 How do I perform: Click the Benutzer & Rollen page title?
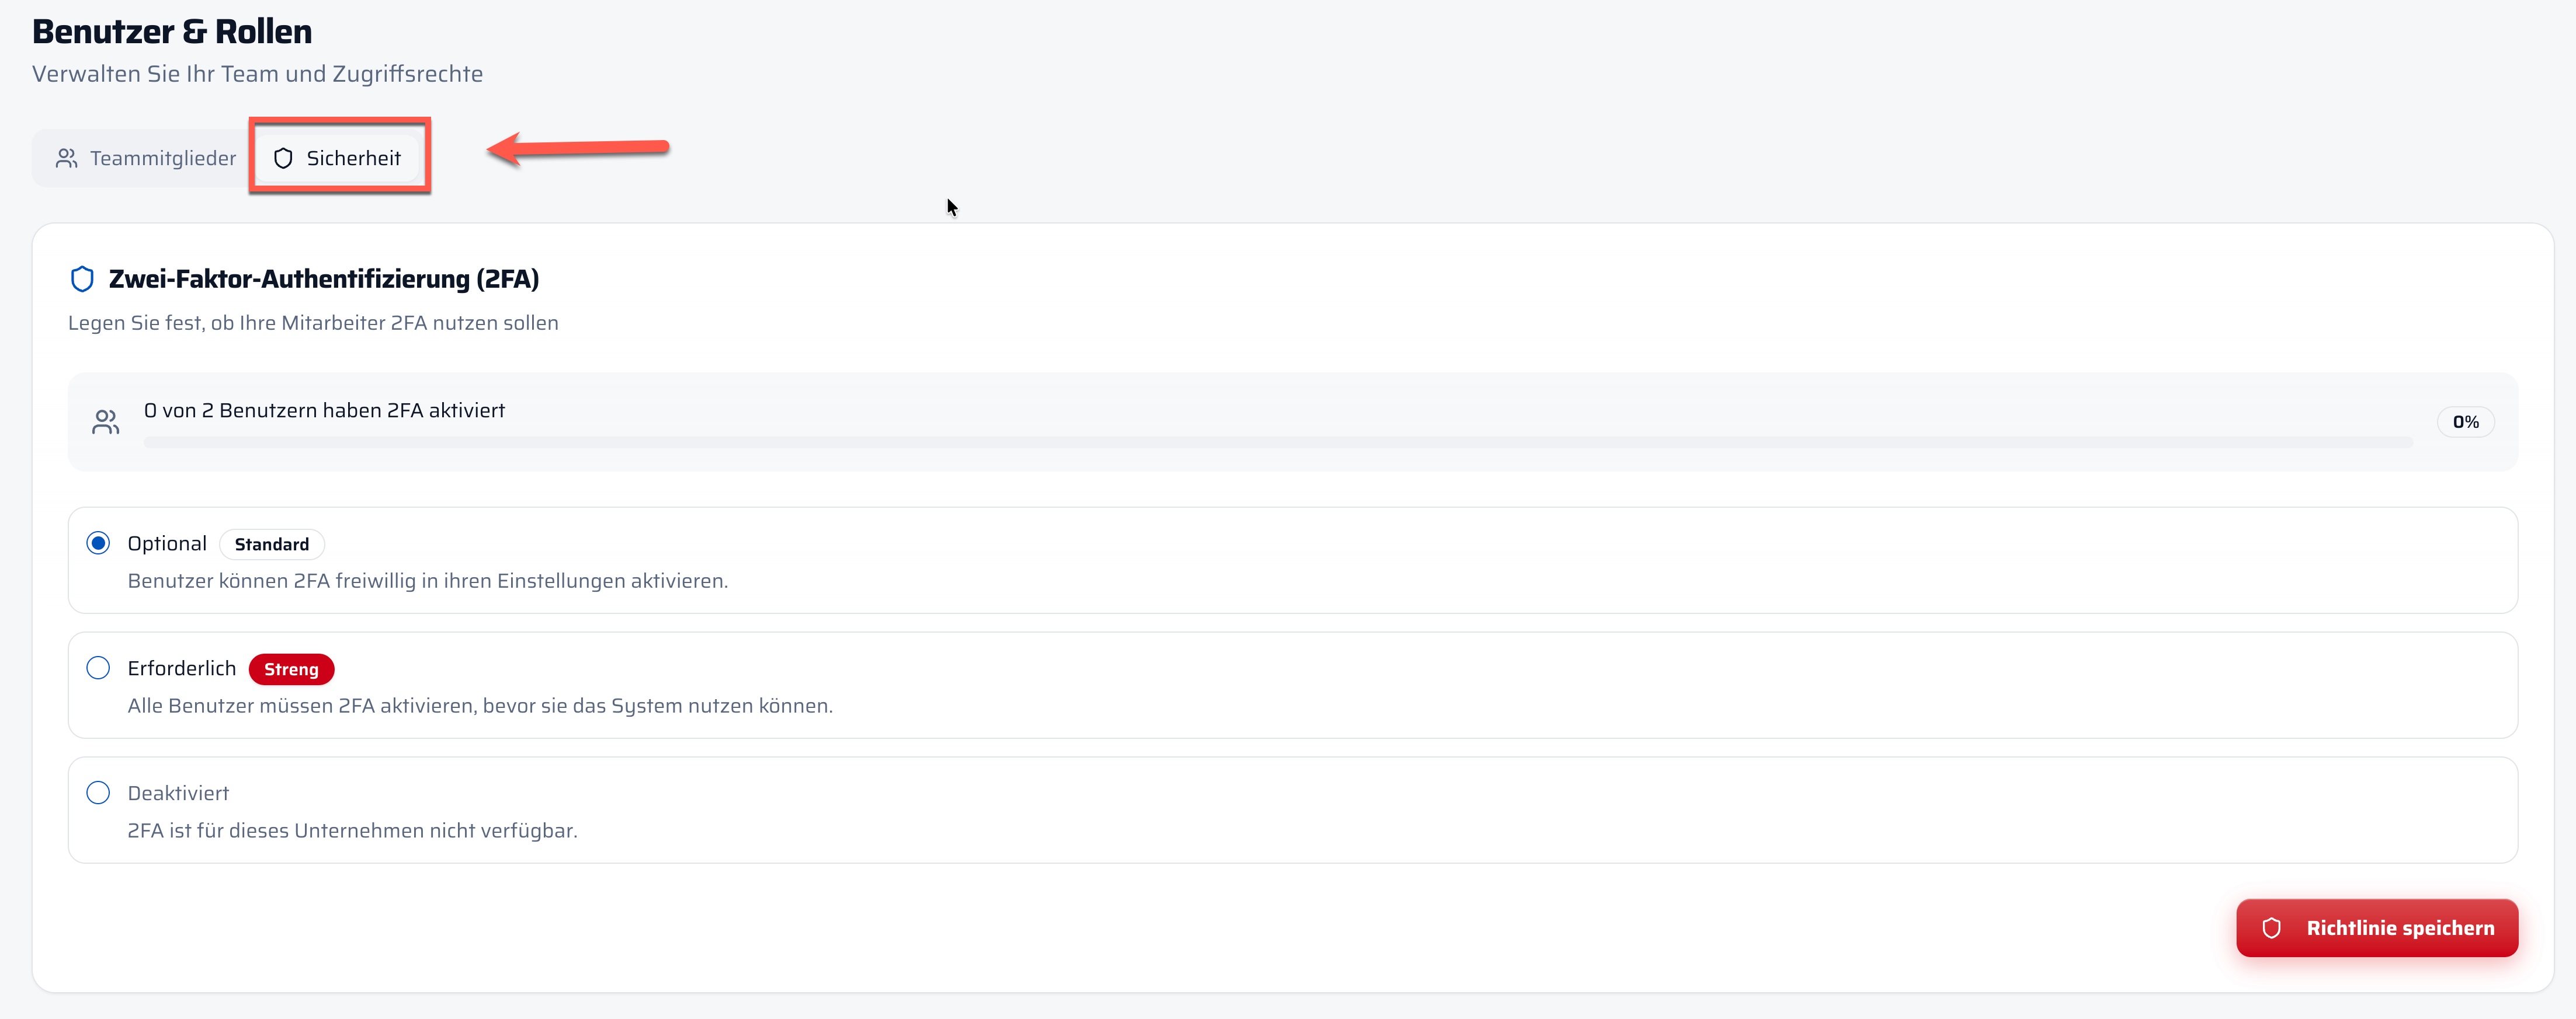(172, 32)
